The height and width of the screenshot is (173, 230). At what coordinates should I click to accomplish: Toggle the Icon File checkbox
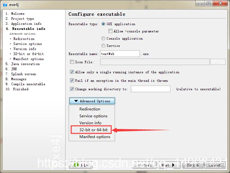click(x=72, y=62)
